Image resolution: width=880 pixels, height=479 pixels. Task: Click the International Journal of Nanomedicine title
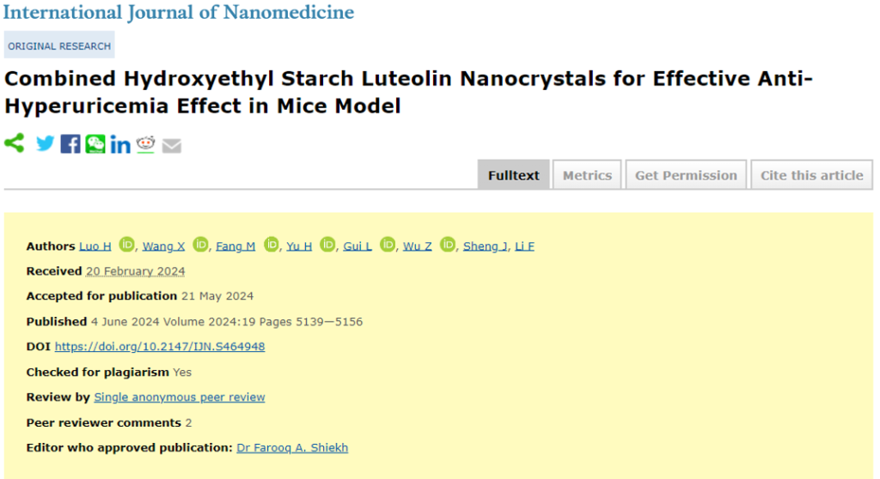(x=179, y=12)
